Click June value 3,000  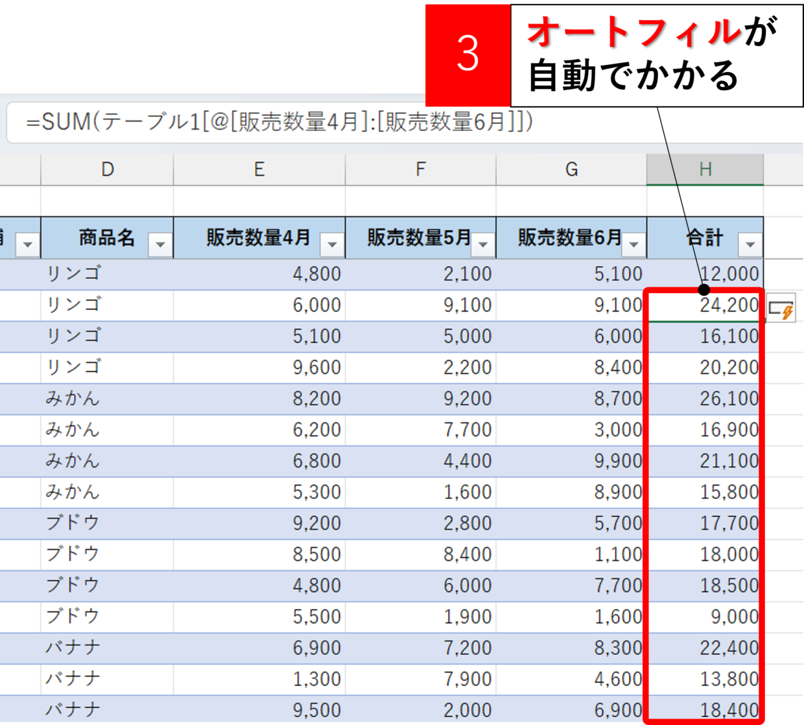[571, 430]
